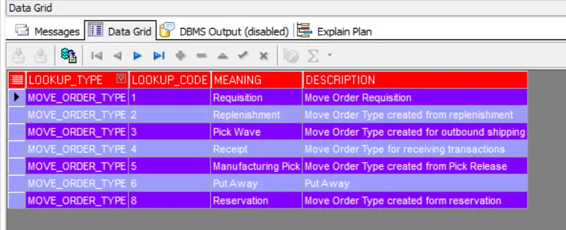Click 'Move Order Type created for outbound shipping'

[x=415, y=132]
